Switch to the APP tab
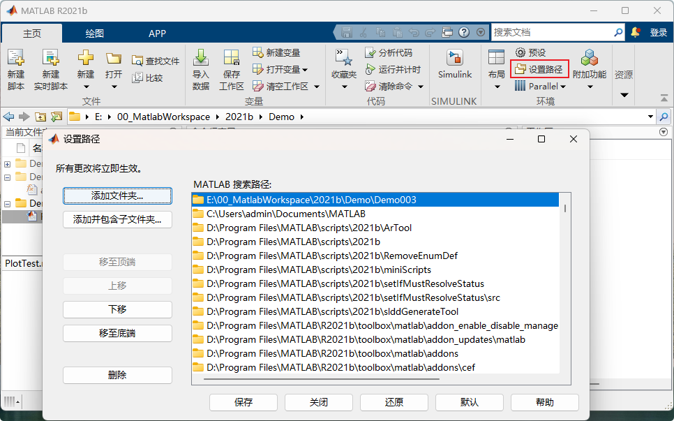674x421 pixels. pos(157,33)
